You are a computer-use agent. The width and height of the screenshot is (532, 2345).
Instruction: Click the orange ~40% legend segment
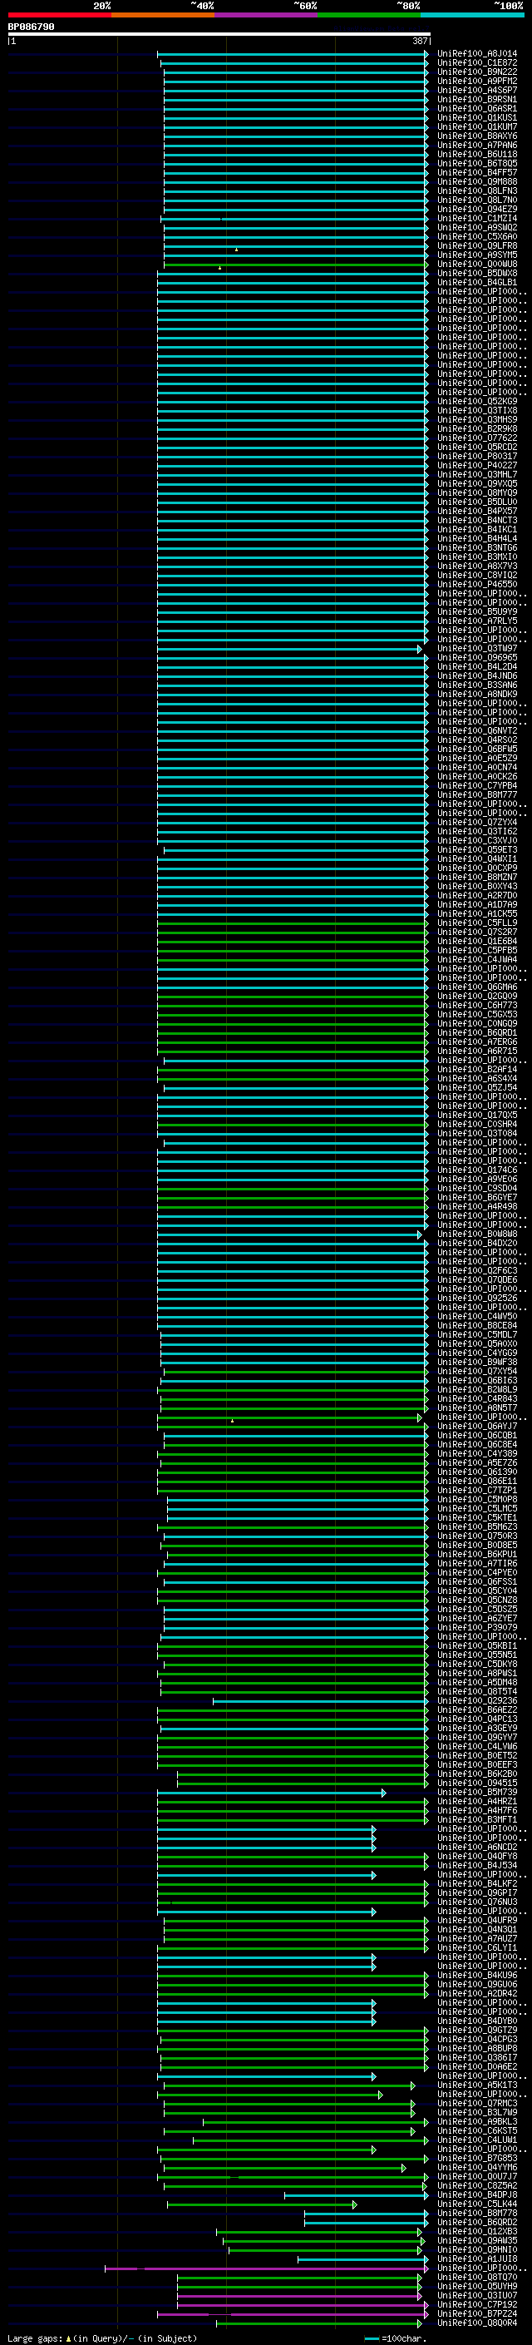[163, 15]
